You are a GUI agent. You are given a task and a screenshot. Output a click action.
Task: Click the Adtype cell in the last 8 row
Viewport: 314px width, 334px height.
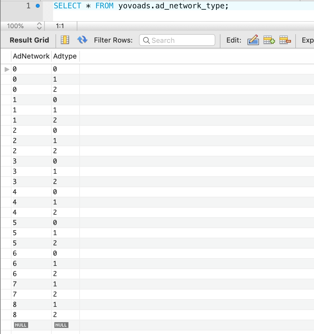pyautogui.click(x=55, y=315)
